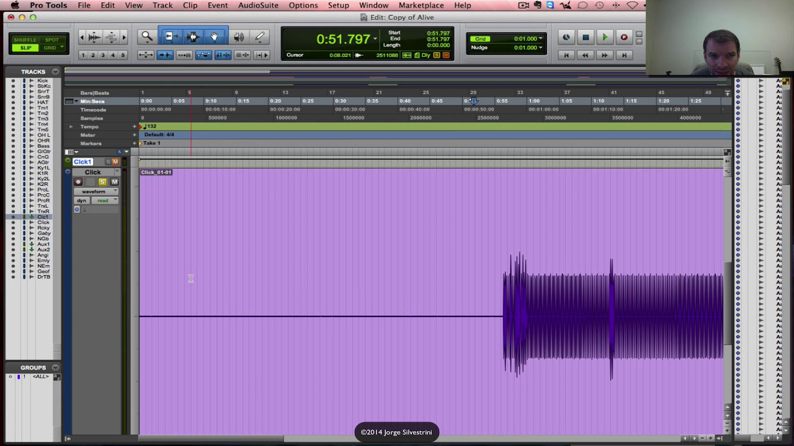Open the Clip menu
Viewport: 794px width, 446px height.
(190, 5)
